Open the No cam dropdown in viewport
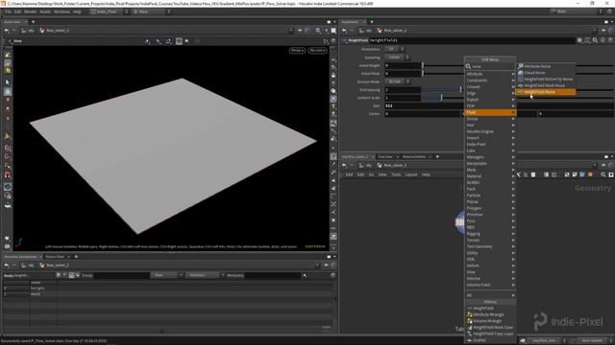 point(317,51)
